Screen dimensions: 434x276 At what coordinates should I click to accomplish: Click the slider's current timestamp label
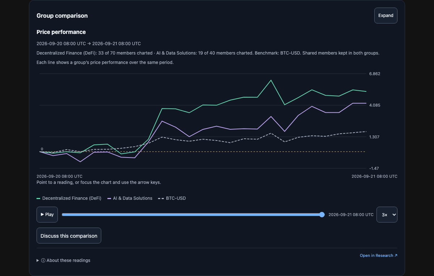351,215
